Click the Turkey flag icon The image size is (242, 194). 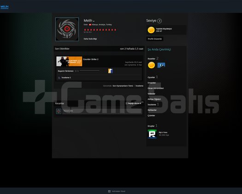click(x=90, y=24)
